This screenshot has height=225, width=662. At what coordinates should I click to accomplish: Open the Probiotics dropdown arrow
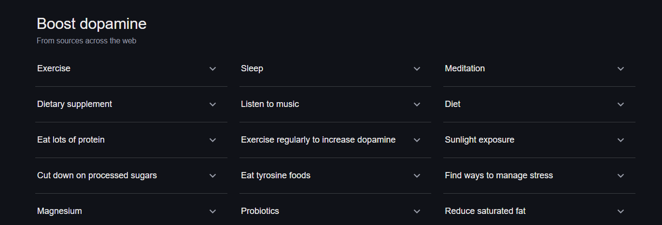417,212
